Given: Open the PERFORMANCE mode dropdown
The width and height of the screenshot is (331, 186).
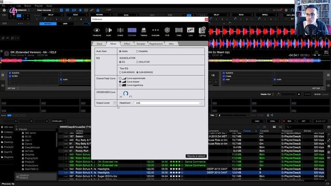Looking at the screenshot, I should click(23, 10).
